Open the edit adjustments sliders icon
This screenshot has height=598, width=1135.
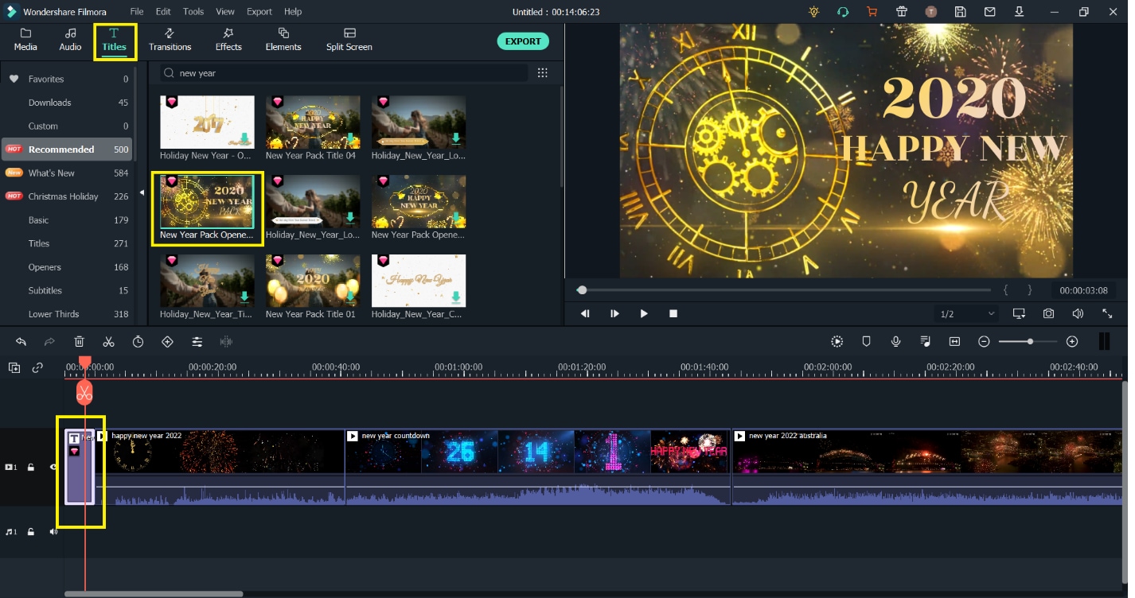[x=197, y=342]
